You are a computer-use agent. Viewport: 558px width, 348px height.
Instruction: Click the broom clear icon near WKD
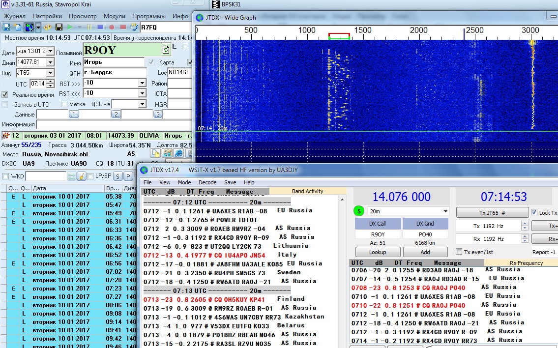pyautogui.click(x=82, y=176)
